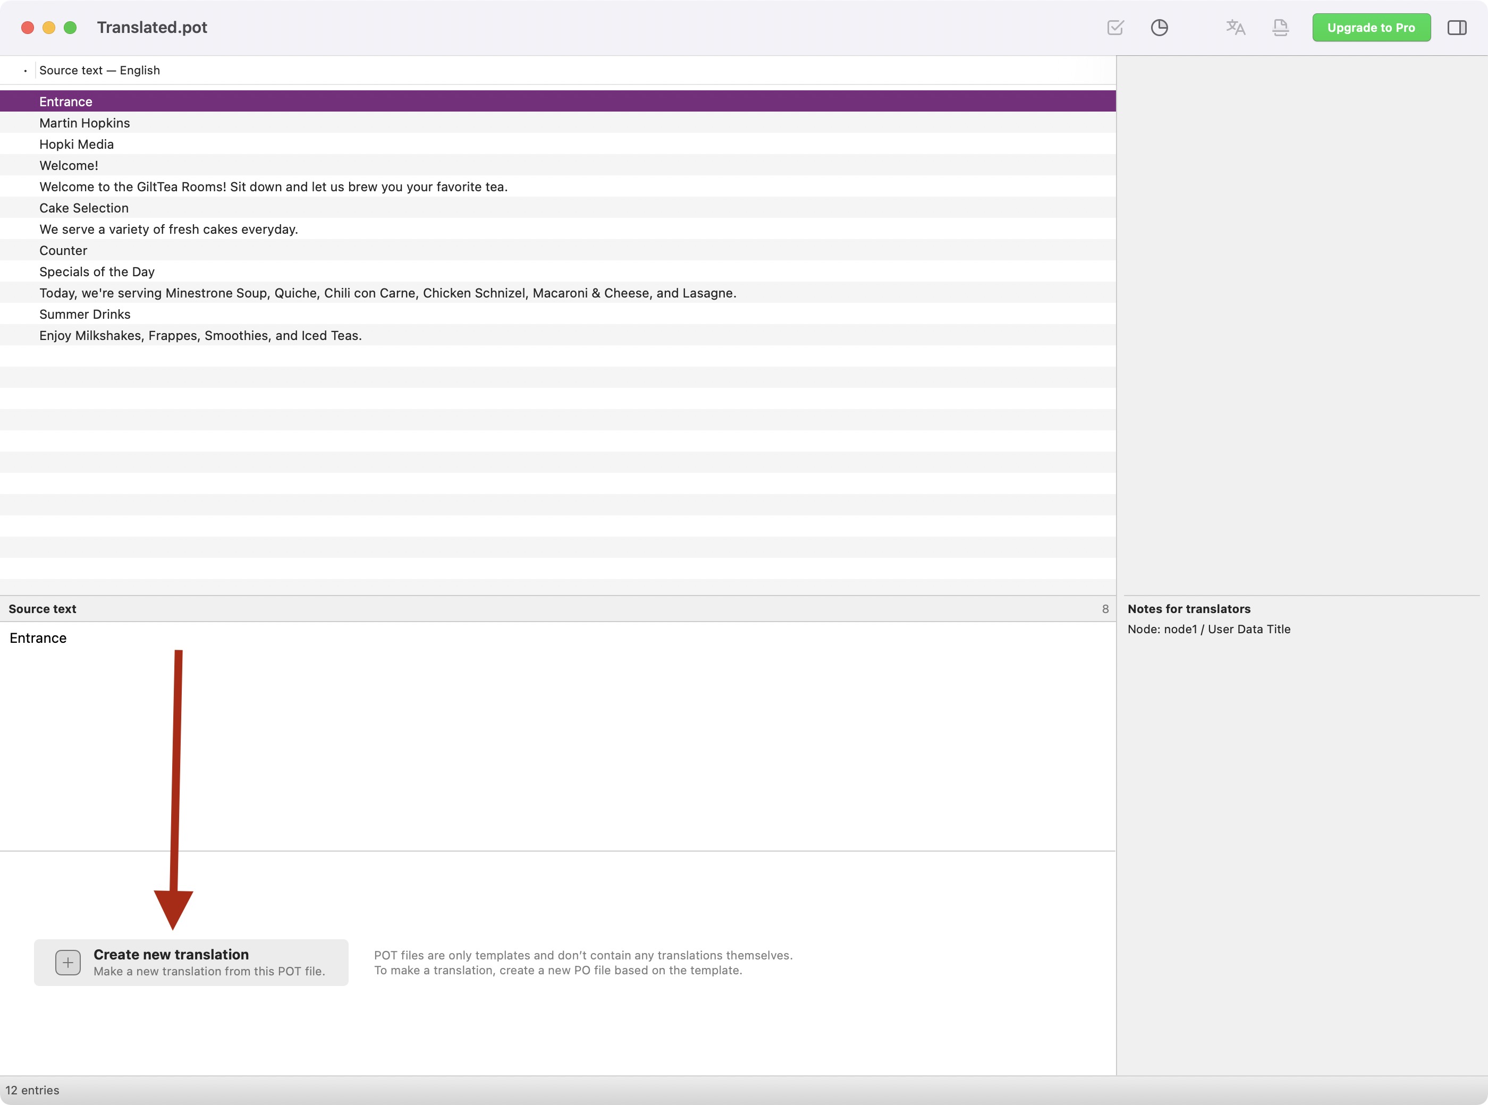Click the green zoom window button
The height and width of the screenshot is (1105, 1488).
tap(70, 28)
